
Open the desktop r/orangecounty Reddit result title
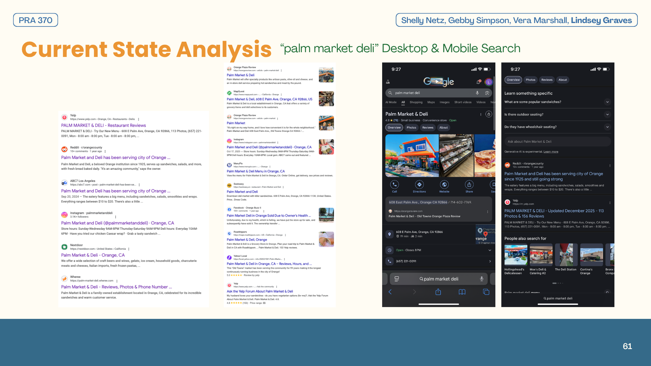tap(116, 158)
